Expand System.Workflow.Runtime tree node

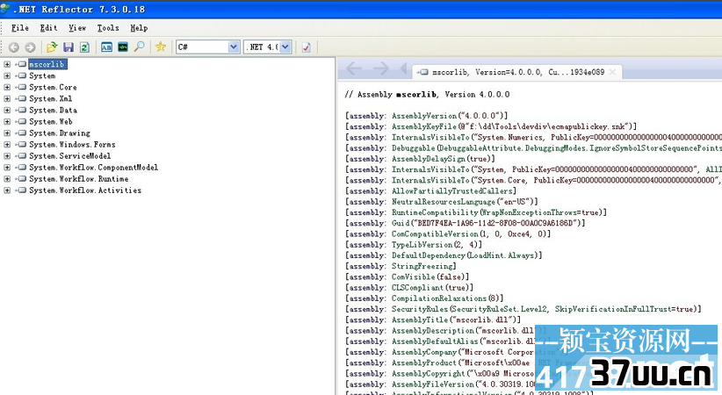tap(7, 178)
